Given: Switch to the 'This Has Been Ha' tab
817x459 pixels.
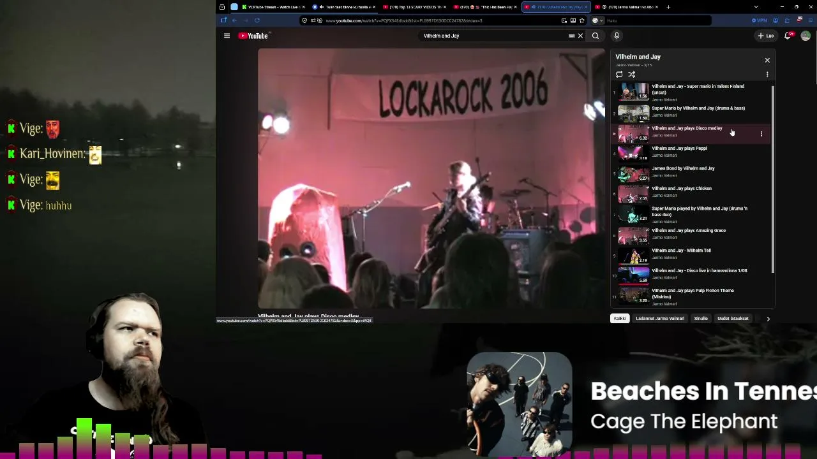Looking at the screenshot, I should pos(484,7).
